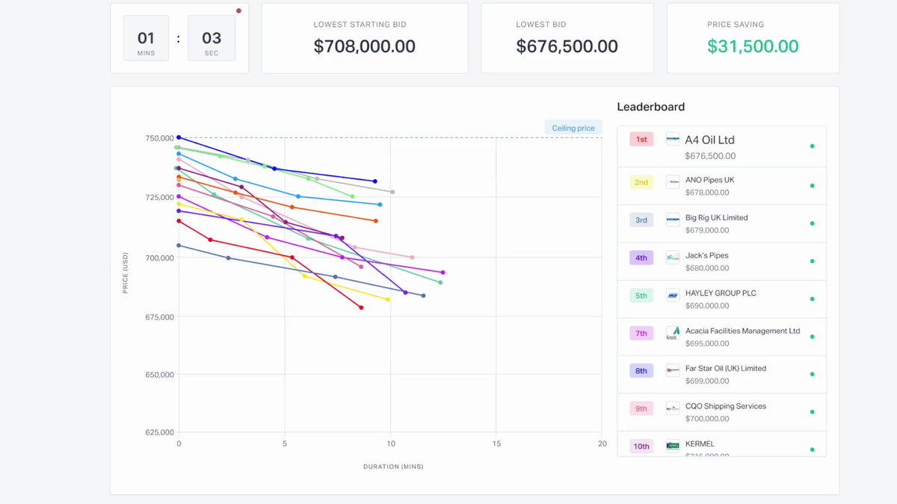The width and height of the screenshot is (897, 504).
Task: Click the Jack's Pipes logo icon
Action: [673, 257]
